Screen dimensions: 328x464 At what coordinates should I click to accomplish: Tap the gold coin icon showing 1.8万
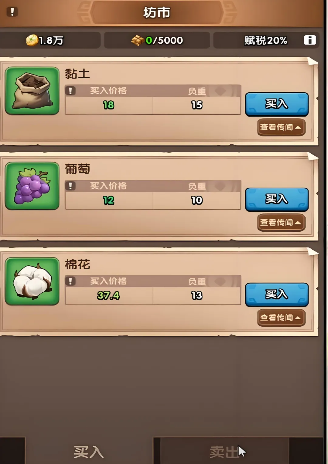(32, 40)
